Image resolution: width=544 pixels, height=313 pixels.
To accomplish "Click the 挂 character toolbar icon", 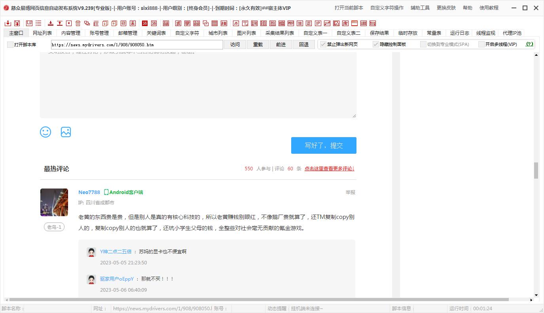I will pyautogui.click(x=224, y=23).
